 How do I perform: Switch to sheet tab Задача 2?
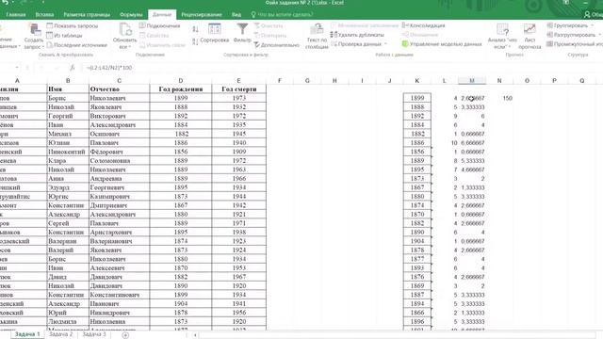60,334
